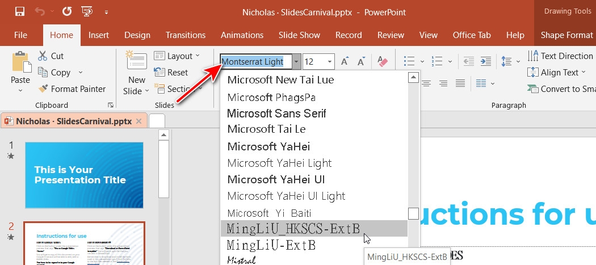This screenshot has height=265, width=596.
Task: Switch to the Design tab
Action: point(137,35)
